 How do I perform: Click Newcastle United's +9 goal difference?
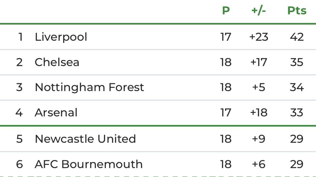[x=258, y=139]
